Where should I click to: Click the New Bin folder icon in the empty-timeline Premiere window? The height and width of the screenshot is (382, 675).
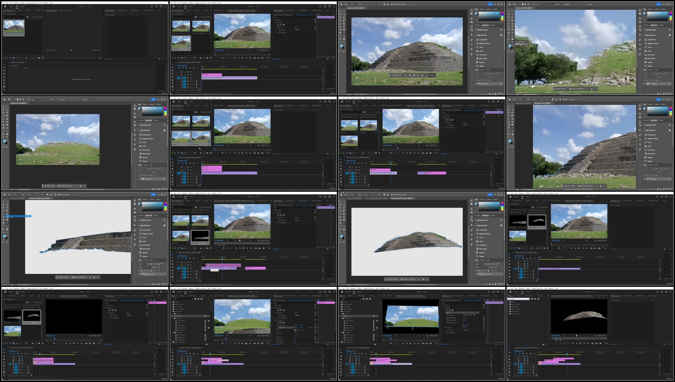point(39,58)
